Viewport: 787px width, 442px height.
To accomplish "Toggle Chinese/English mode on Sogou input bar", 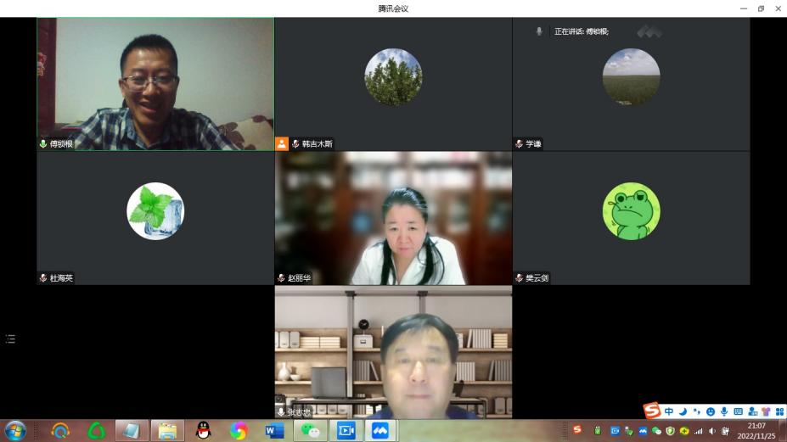I will click(x=669, y=411).
